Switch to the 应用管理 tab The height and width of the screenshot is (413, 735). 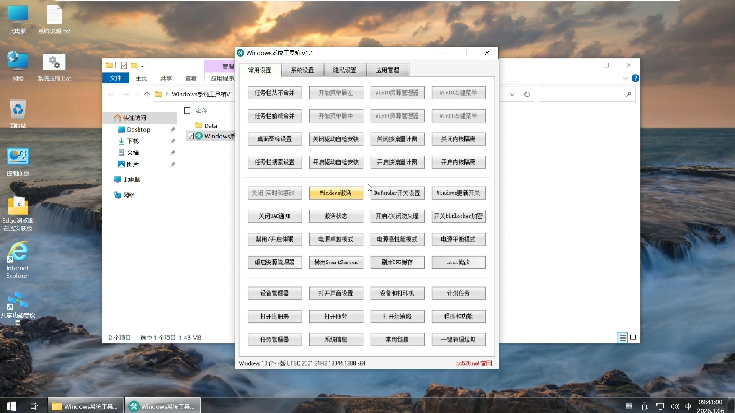(x=387, y=70)
